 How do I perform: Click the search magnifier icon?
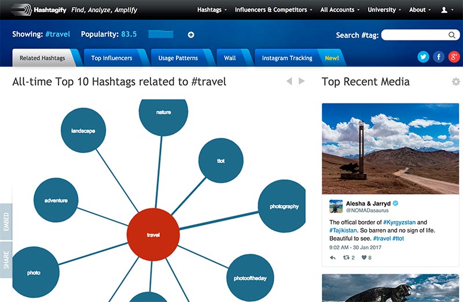tap(452, 35)
